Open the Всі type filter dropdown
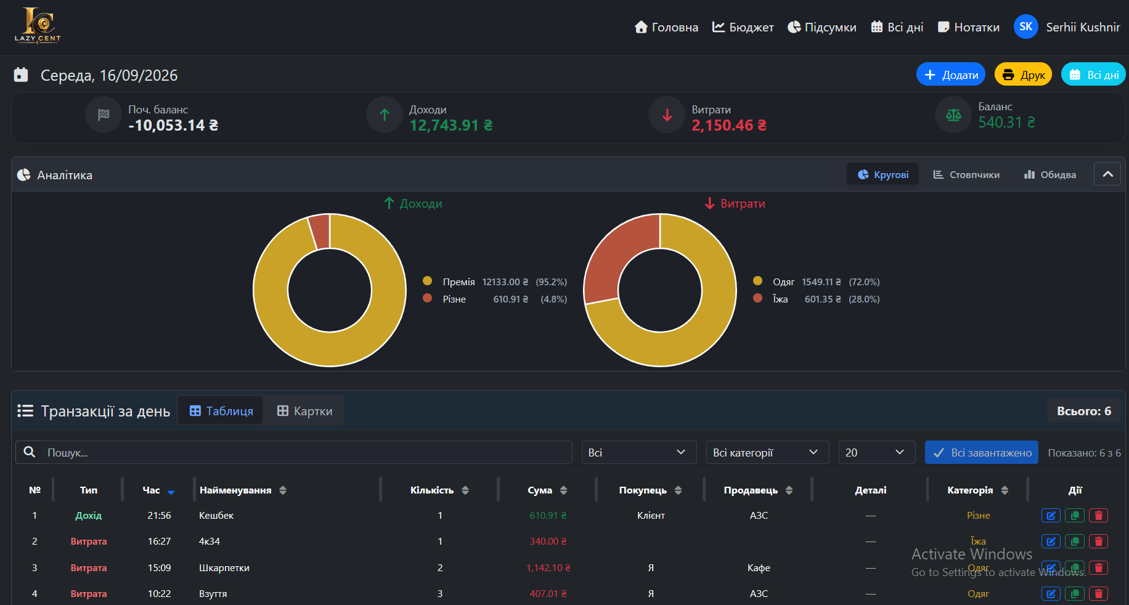This screenshot has width=1129, height=605. click(x=638, y=452)
